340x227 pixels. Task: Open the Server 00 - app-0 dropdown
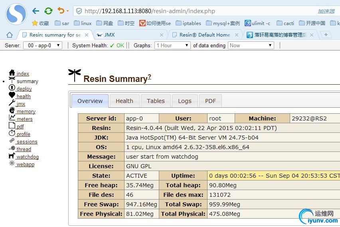43,45
